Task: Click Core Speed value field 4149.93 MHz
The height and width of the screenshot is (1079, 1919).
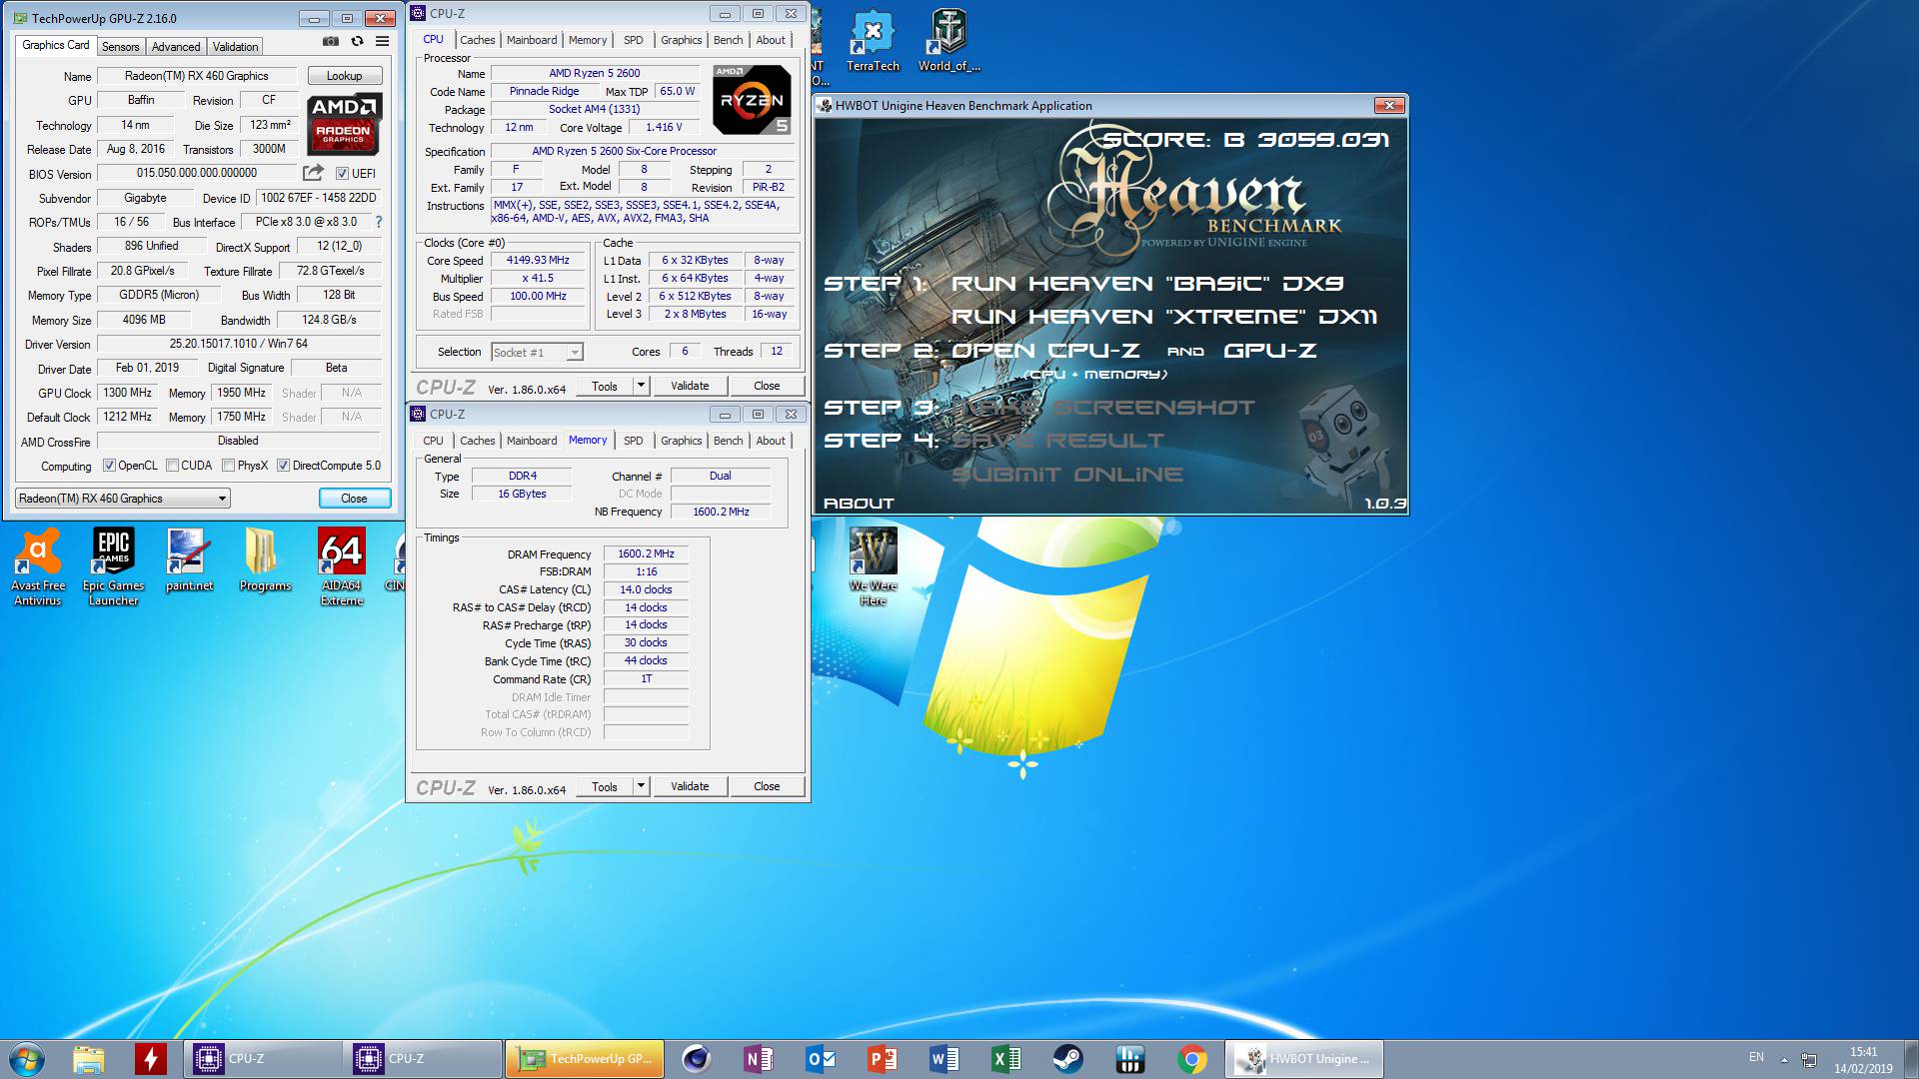Action: tap(538, 260)
